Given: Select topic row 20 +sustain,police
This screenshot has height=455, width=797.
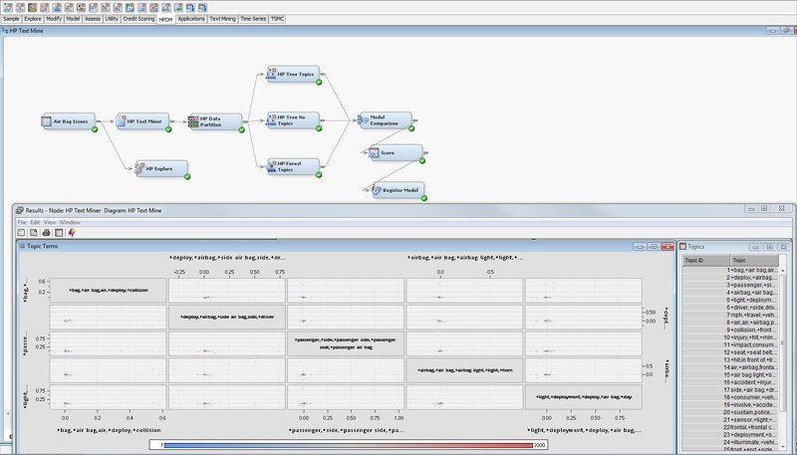Looking at the screenshot, I should click(x=730, y=412).
